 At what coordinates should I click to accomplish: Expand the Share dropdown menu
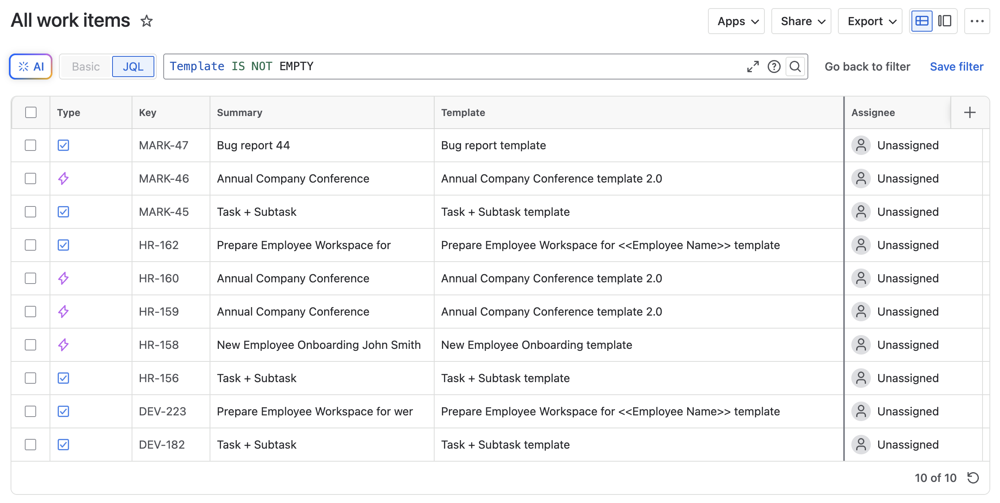coord(801,21)
